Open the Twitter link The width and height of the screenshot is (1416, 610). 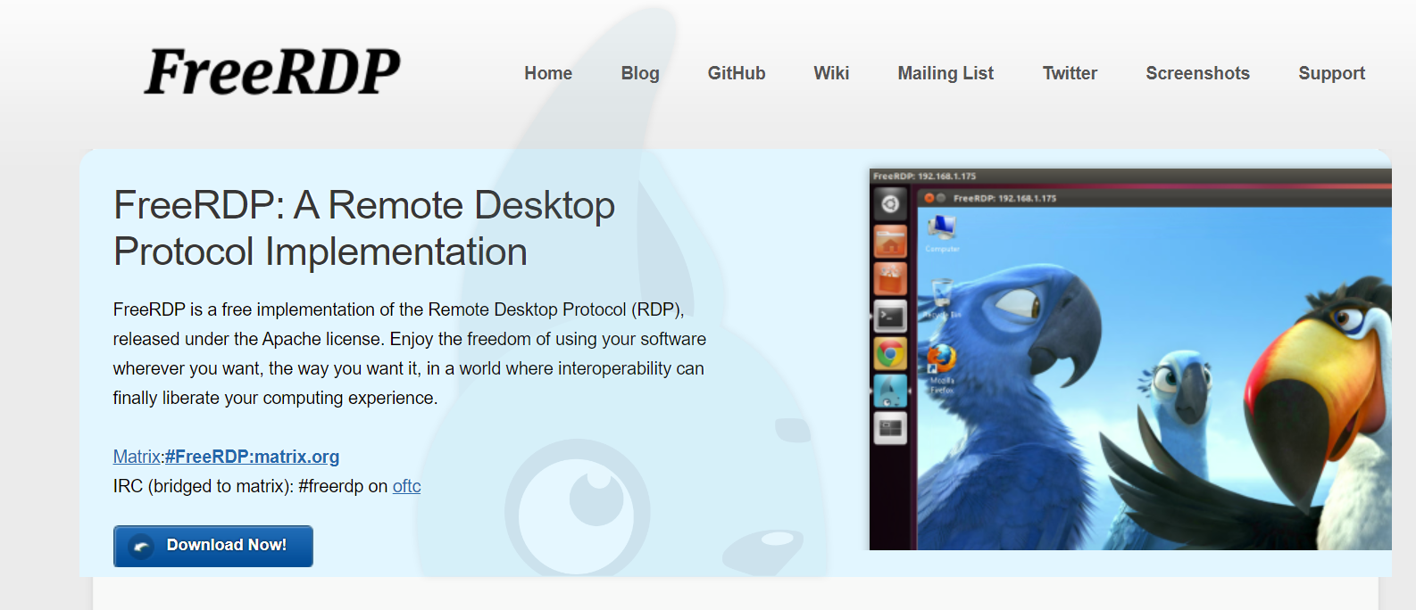point(1070,73)
